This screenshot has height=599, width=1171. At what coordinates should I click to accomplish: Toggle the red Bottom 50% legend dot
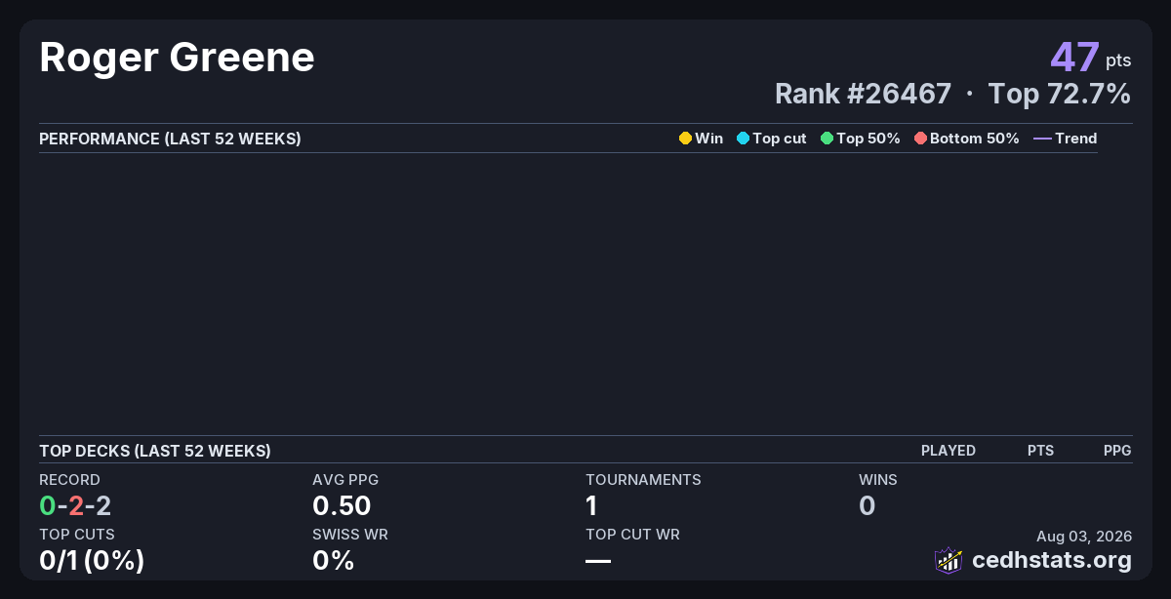click(920, 139)
